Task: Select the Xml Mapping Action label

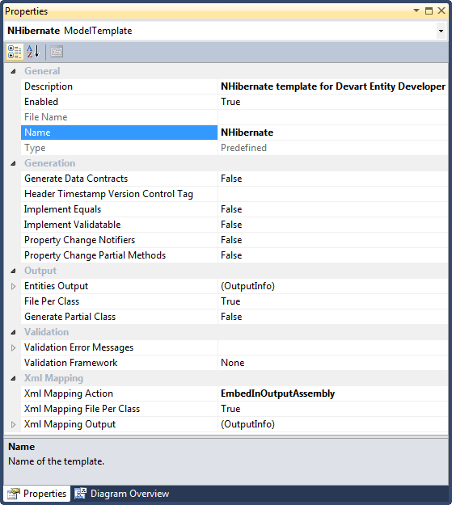Action: 69,393
